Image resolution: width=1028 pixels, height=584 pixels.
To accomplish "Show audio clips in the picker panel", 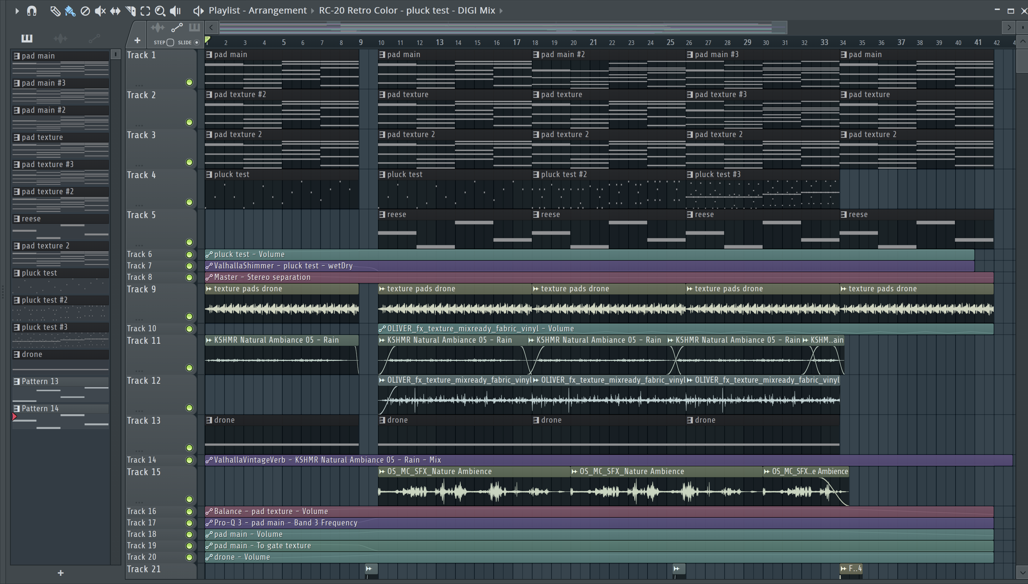I will pos(60,39).
